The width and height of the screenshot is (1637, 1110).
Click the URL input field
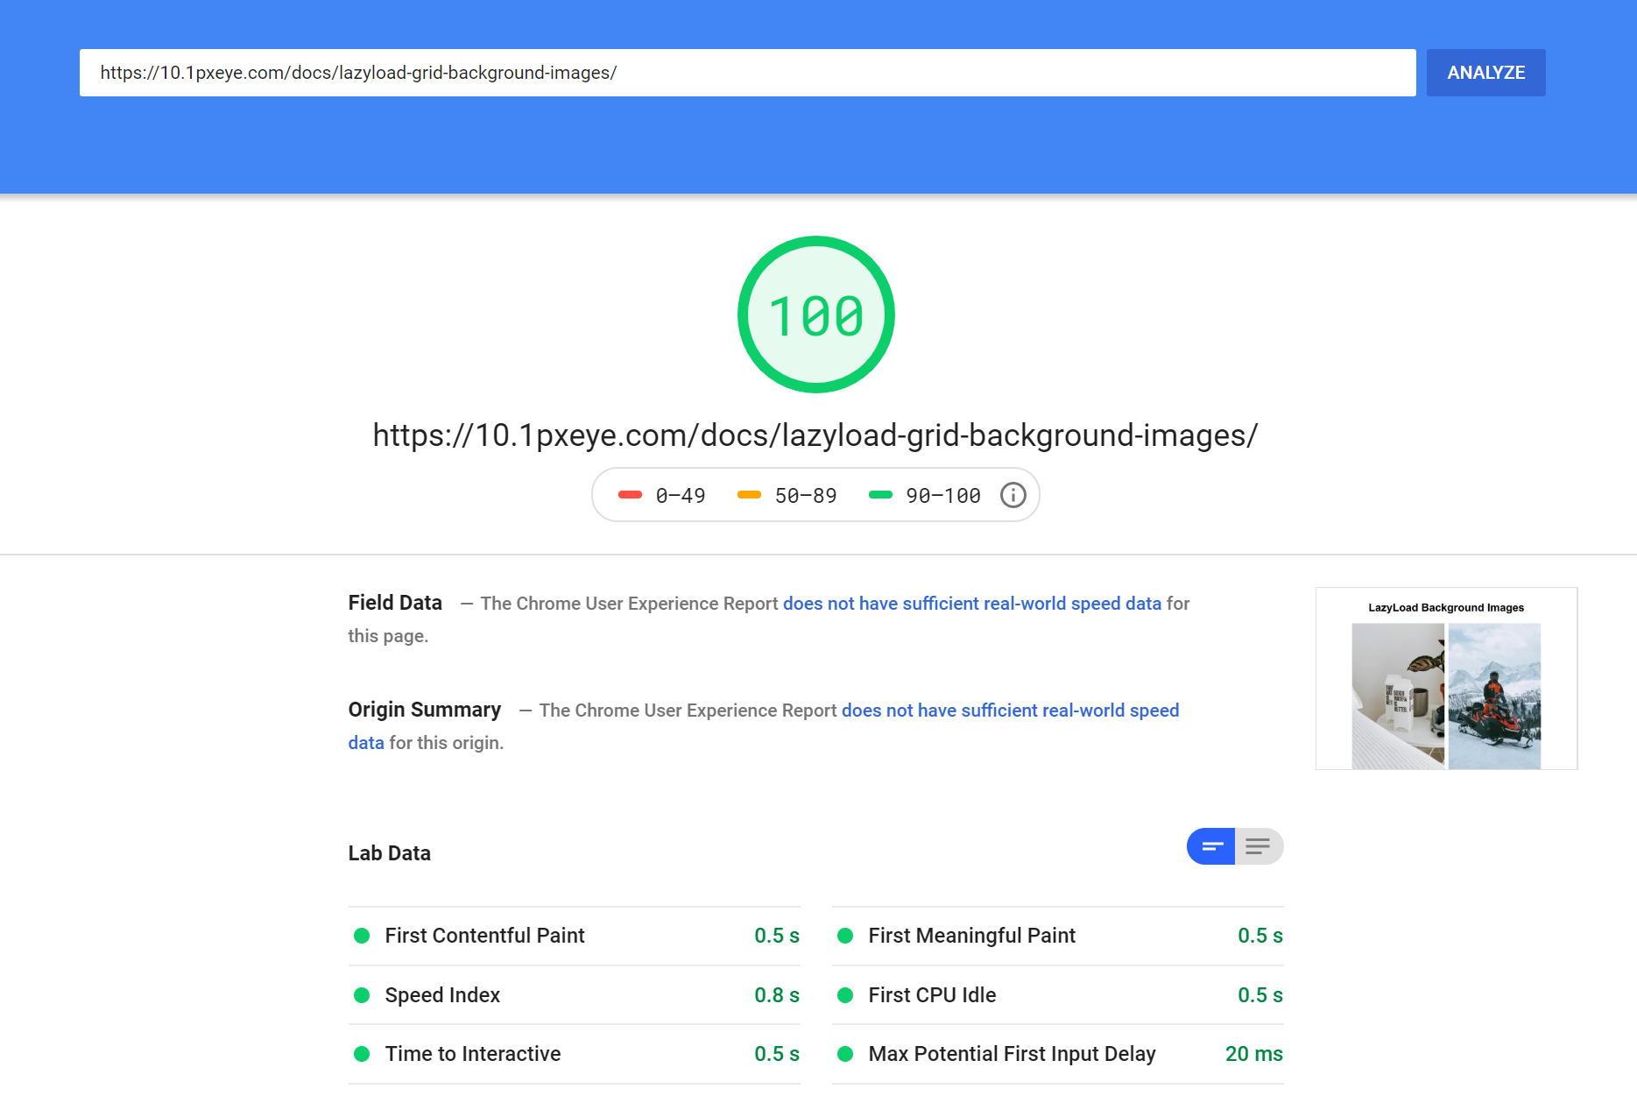(x=746, y=73)
